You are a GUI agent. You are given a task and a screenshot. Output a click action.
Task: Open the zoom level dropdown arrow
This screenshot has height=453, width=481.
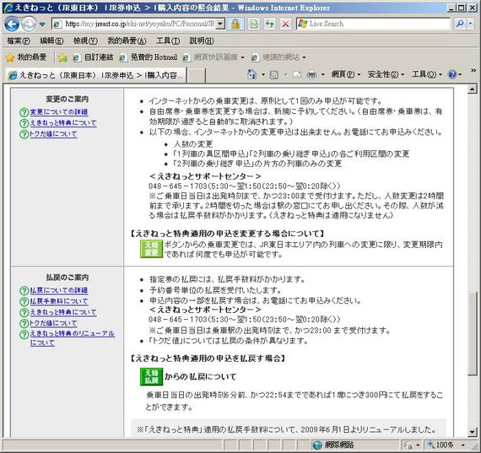pos(463,445)
